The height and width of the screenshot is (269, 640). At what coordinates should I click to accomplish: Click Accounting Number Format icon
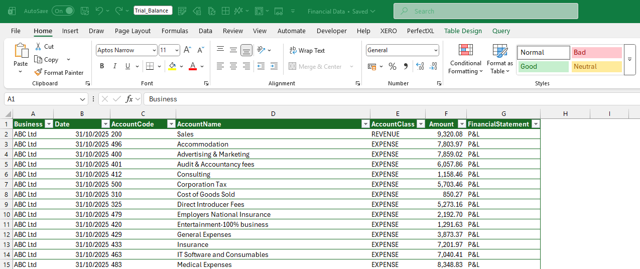371,66
